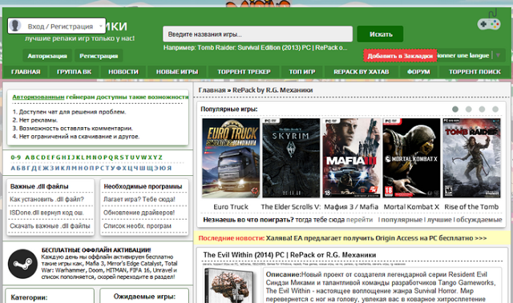Viewport: 513px width, 303px height.
Task: Click 'Mortal Kombat X' caption text
Action: 411,207
